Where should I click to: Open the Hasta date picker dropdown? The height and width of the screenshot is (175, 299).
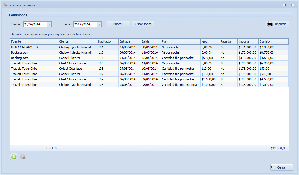click(99, 24)
